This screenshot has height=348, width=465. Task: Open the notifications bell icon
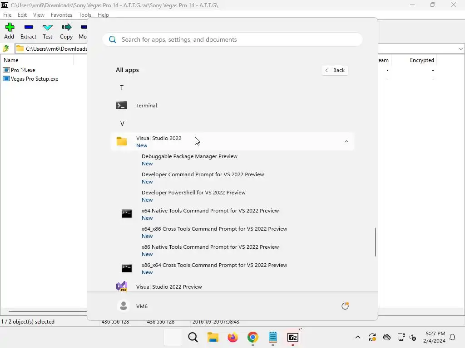[452, 337]
